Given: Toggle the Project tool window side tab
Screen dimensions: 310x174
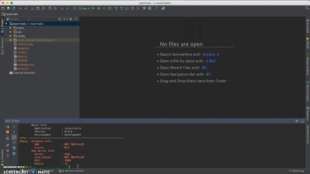Looking at the screenshot, I should pos(2,26).
